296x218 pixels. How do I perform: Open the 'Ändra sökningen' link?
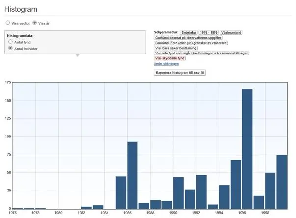coord(166,64)
